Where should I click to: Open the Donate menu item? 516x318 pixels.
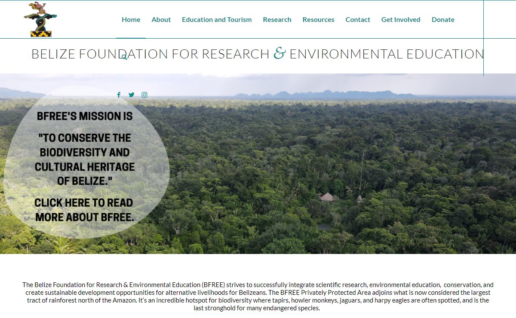pos(443,19)
